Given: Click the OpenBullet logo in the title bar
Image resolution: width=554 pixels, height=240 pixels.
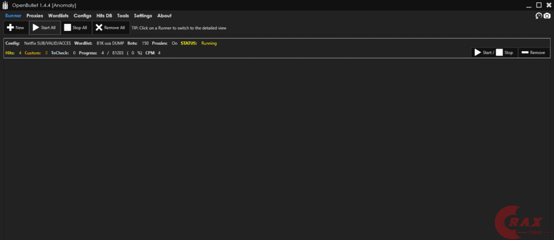Looking at the screenshot, I should tap(6, 6).
